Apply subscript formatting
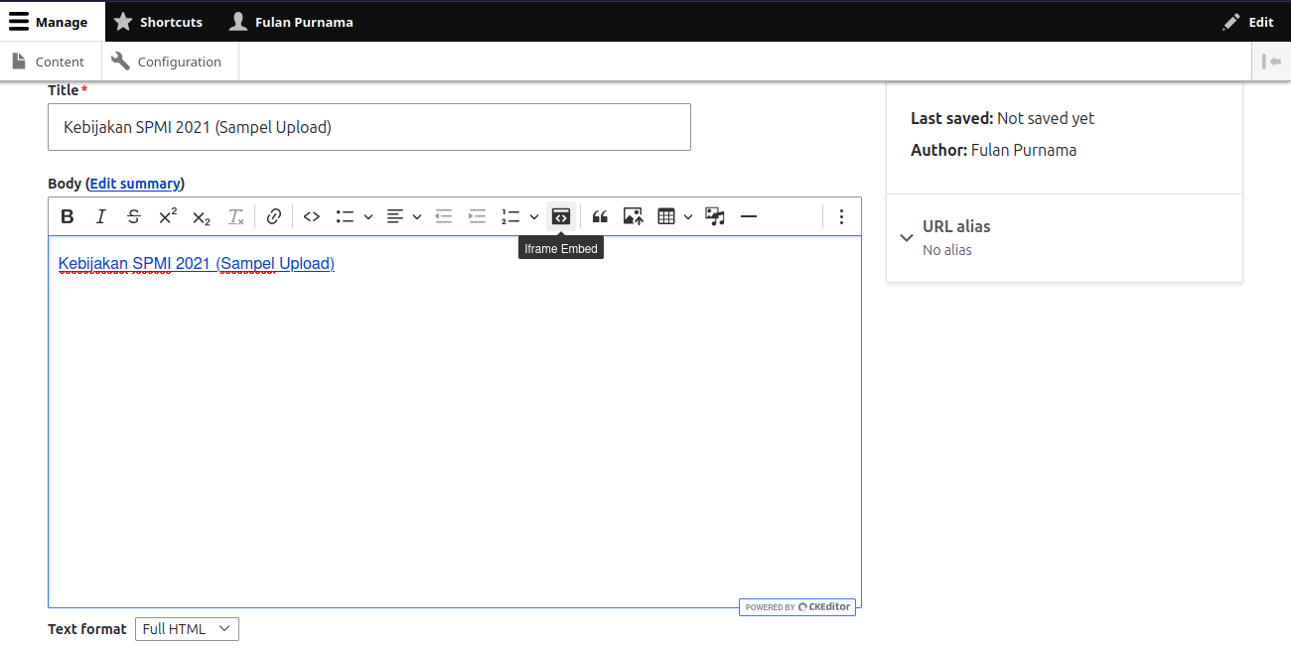 pyautogui.click(x=202, y=216)
